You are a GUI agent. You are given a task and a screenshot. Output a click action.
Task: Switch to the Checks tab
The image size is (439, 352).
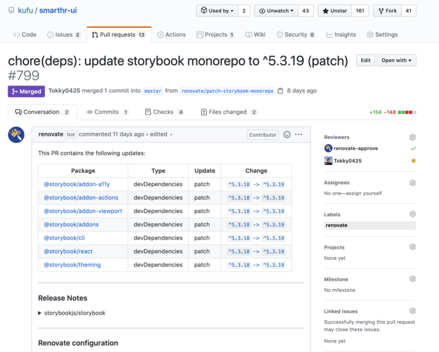click(164, 112)
